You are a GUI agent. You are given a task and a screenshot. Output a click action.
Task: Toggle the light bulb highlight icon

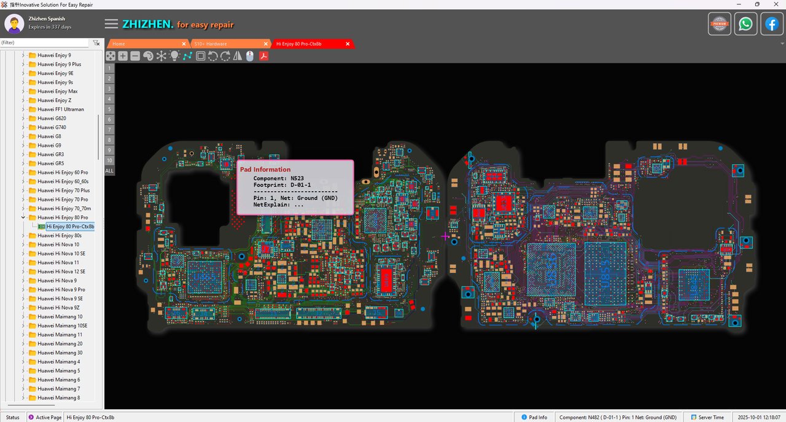coord(174,56)
